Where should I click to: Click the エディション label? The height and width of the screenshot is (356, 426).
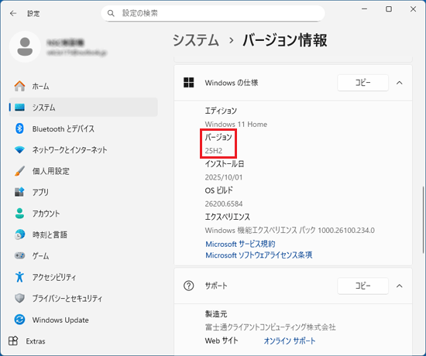click(x=221, y=111)
